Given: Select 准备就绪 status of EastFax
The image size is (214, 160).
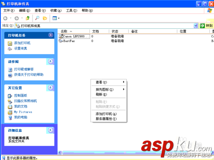Looking at the screenshot, I should tap(117, 41).
